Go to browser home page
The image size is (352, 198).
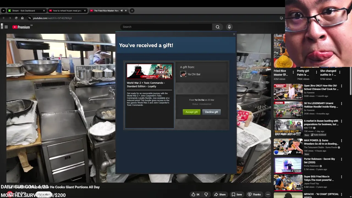pyautogui.click(x=22, y=18)
